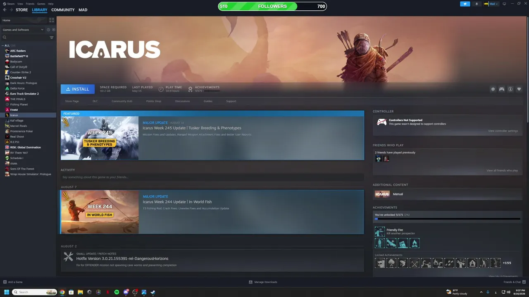The height and width of the screenshot is (297, 529).
Task: Go back with the left arrow
Action: coord(5,10)
